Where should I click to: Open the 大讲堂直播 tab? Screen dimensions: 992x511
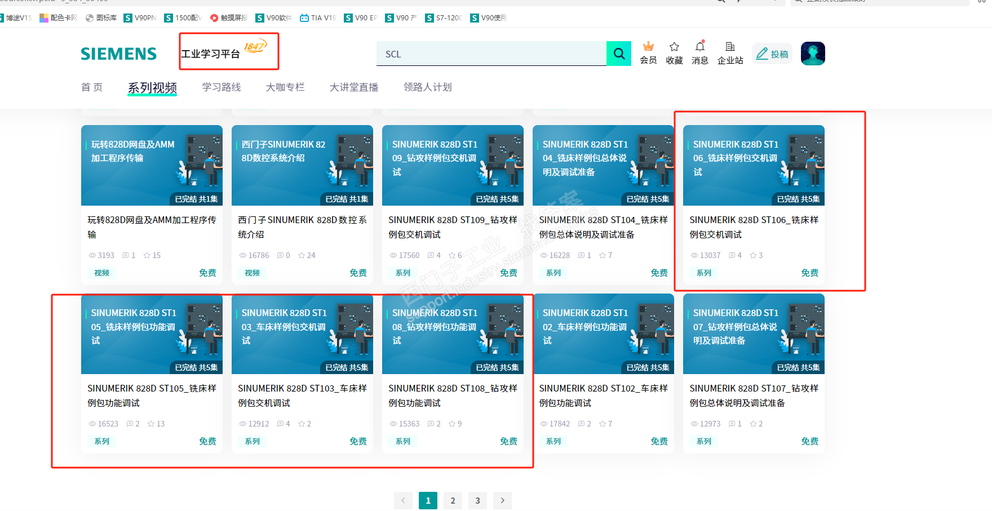coord(354,87)
